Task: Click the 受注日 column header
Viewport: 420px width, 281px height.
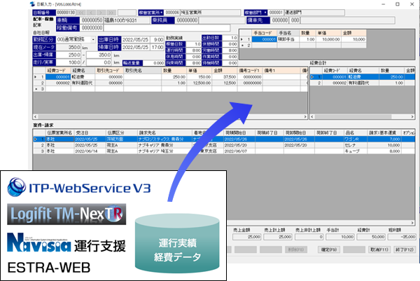Action: pos(90,133)
